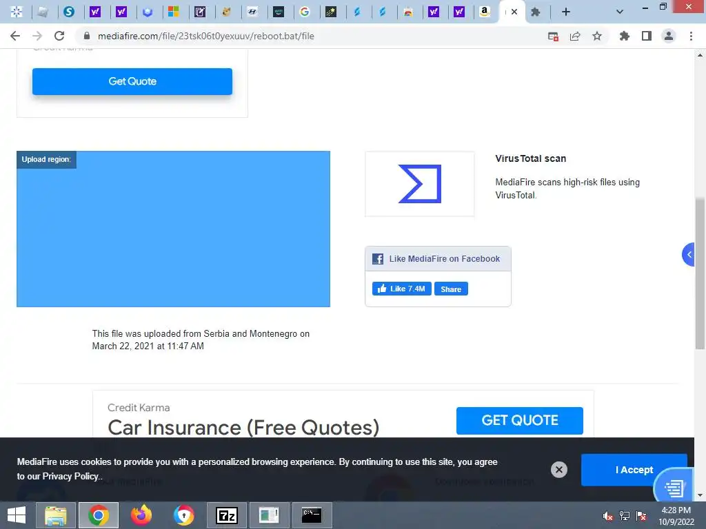Switch to the Google tab
The image size is (706, 529).
305,12
